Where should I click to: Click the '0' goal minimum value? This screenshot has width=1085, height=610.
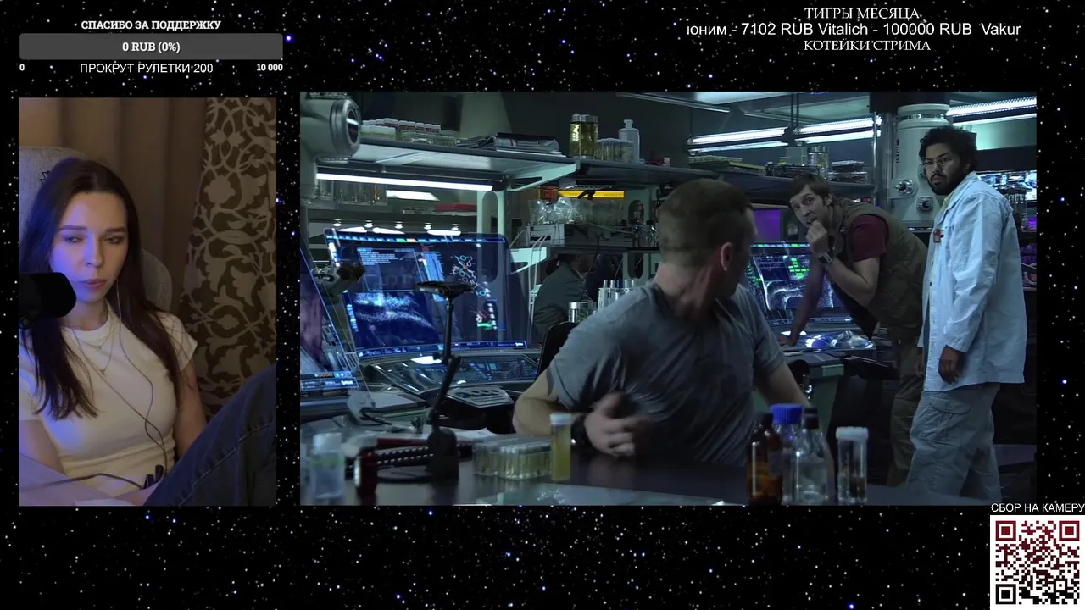[x=22, y=68]
